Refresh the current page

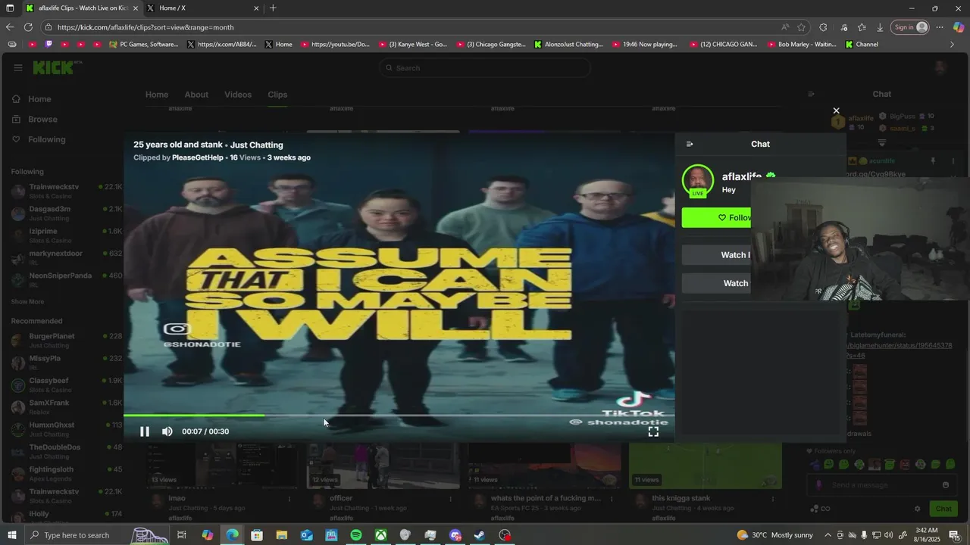28,27
